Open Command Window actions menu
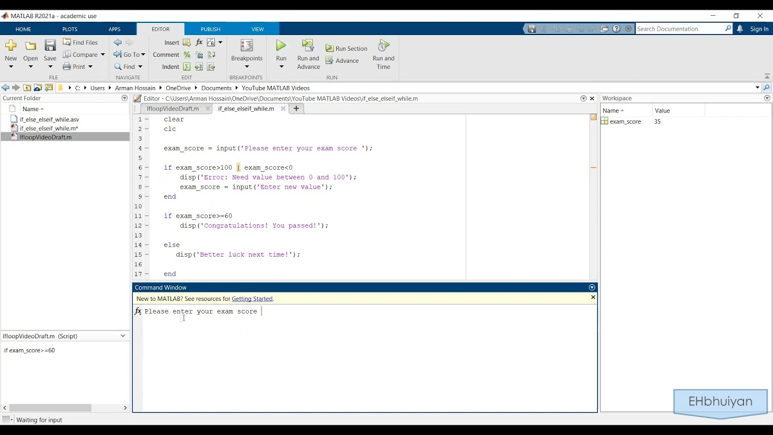 [x=592, y=288]
